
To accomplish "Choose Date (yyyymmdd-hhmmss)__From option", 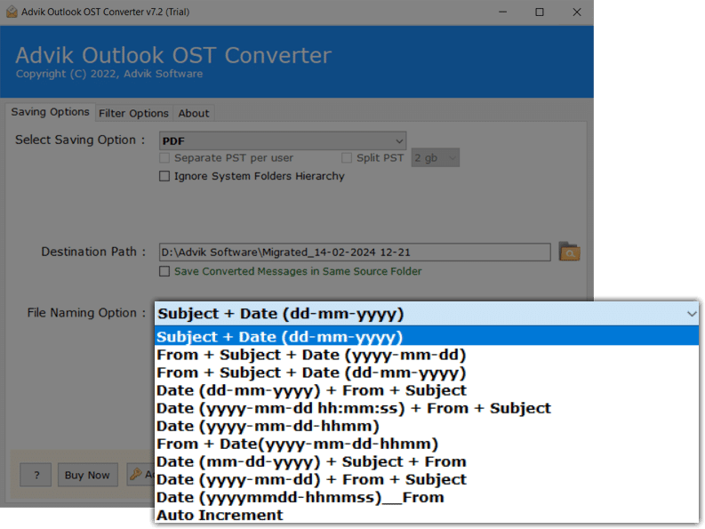I will click(427, 498).
